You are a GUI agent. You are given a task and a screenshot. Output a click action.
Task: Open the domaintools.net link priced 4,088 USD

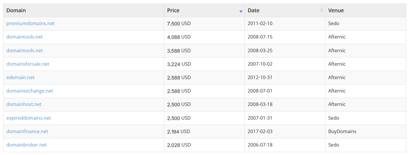click(x=25, y=37)
